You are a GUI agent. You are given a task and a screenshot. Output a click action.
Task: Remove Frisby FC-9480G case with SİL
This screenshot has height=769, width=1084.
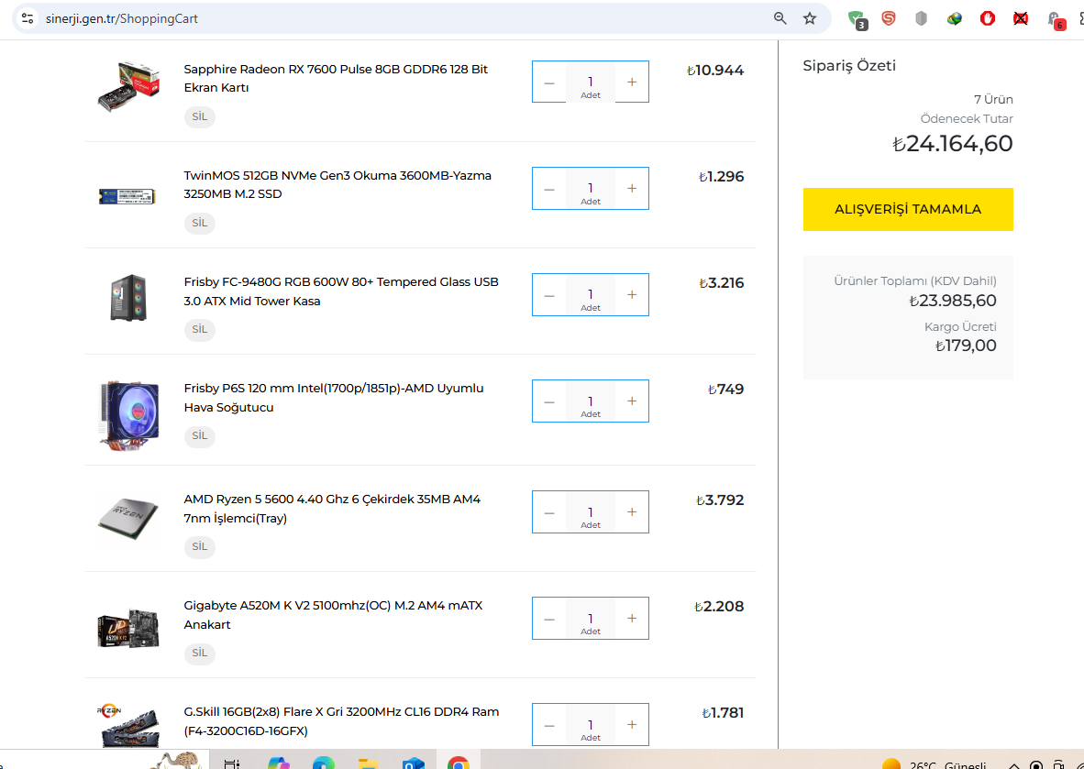point(200,330)
